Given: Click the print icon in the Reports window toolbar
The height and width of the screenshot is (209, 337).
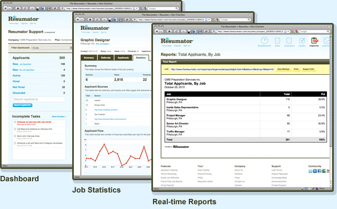Looking at the screenshot, I should coord(200,32).
